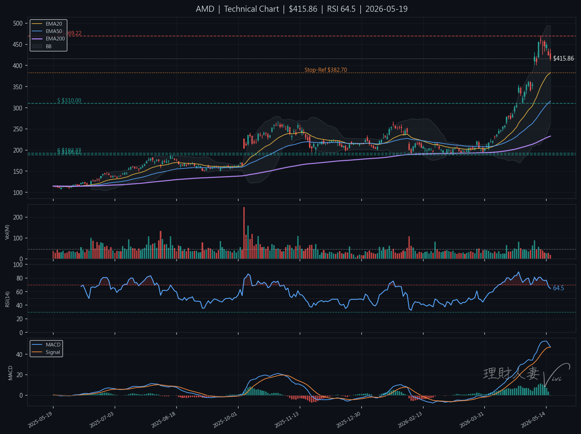Click the 2025-10-01 date label
The width and height of the screenshot is (581, 434).
[x=225, y=420]
